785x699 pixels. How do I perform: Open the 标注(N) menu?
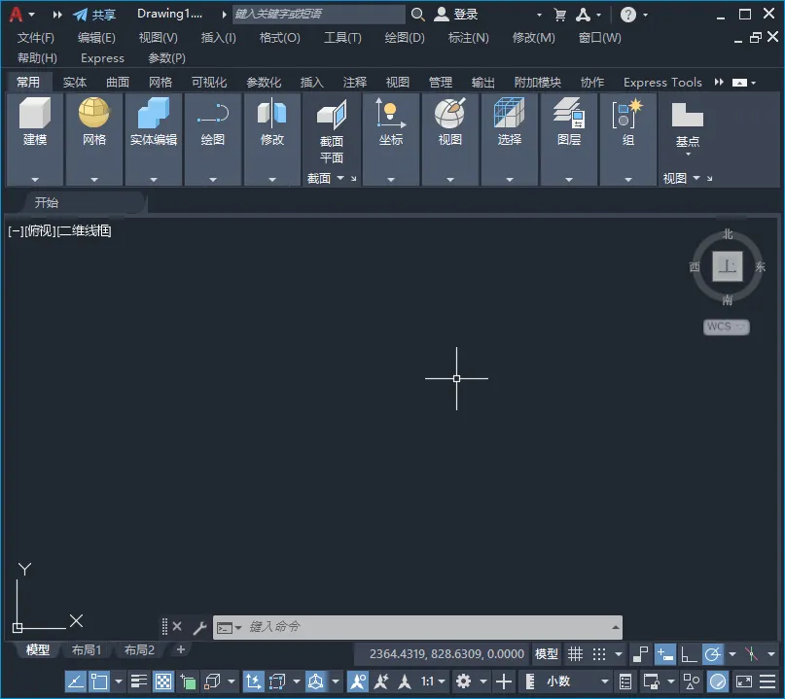[x=469, y=38]
